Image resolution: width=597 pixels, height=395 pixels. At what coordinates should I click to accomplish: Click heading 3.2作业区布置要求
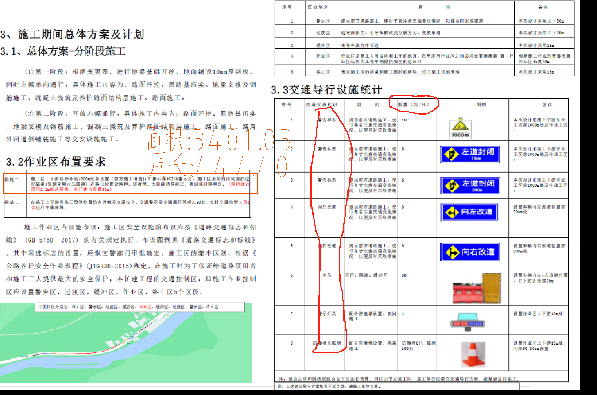[x=55, y=161]
